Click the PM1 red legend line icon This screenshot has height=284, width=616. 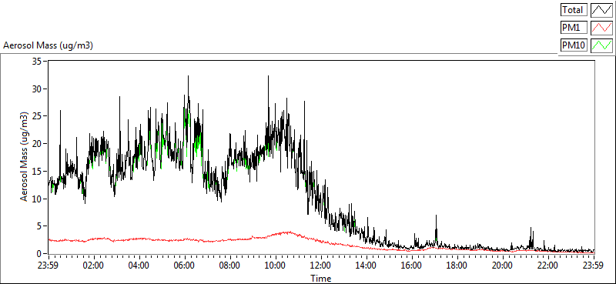tap(601, 28)
